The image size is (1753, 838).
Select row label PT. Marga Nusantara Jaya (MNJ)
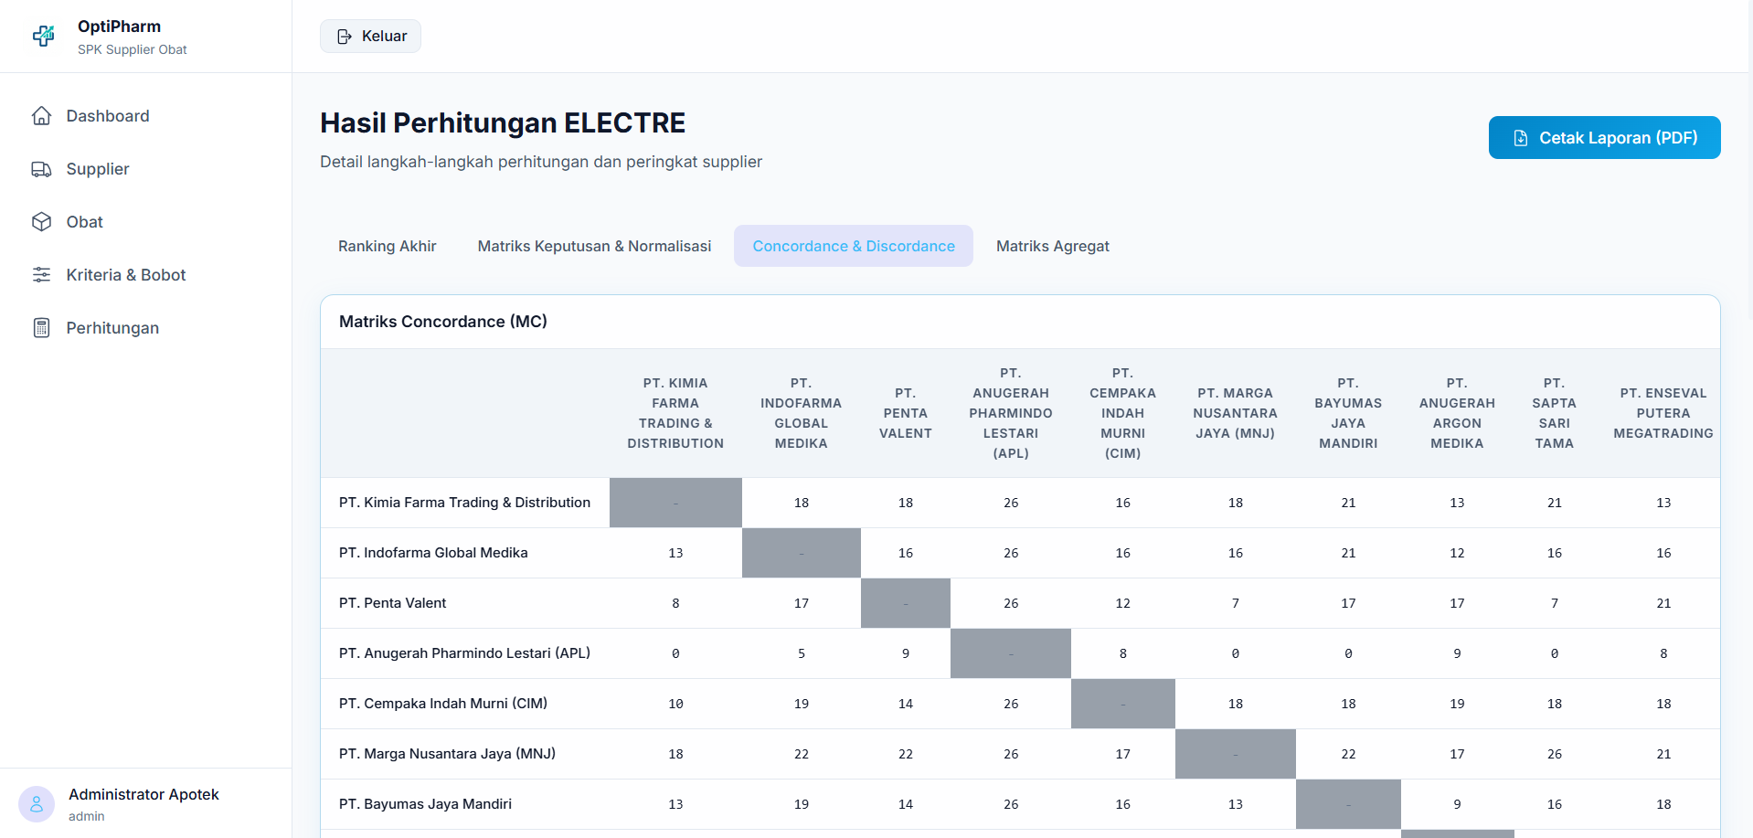tap(447, 754)
